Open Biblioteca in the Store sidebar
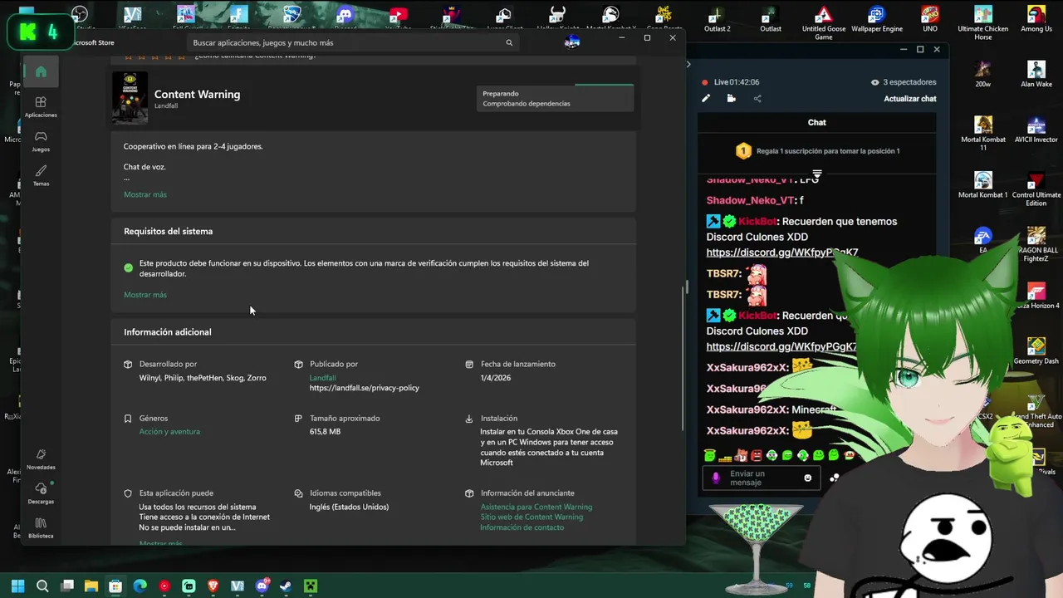This screenshot has width=1063, height=598. 41,528
